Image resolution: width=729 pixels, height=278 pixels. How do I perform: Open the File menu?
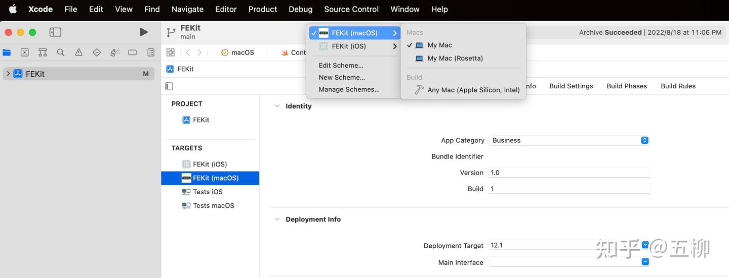71,9
